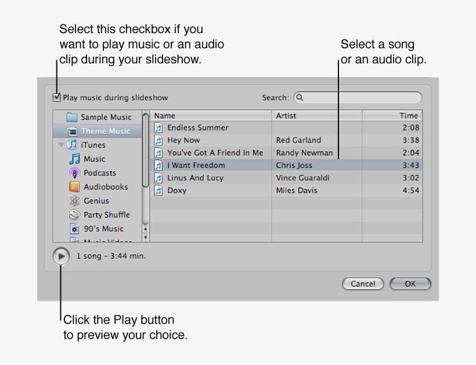Click the Endless Summer song file icon

158,128
